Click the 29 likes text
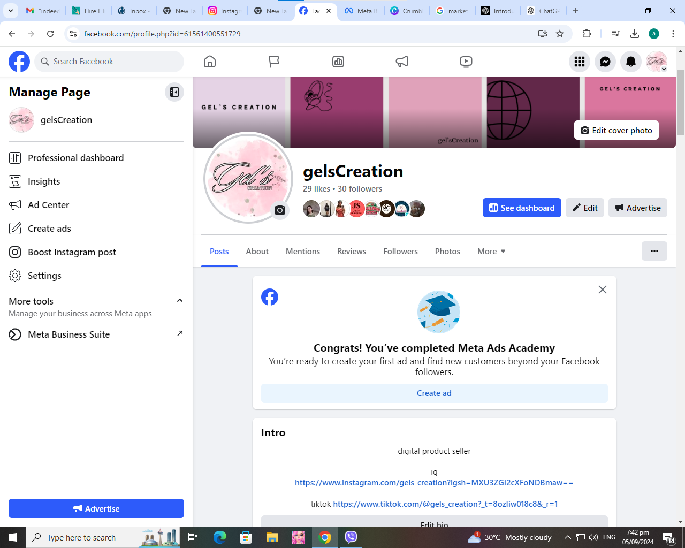Image resolution: width=685 pixels, height=548 pixels. (x=316, y=189)
